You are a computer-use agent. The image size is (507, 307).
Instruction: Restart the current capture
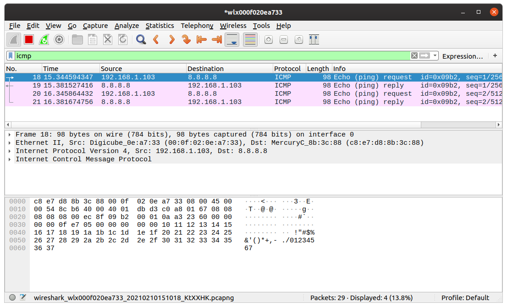[44, 39]
